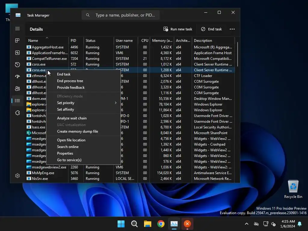308x231 pixels.
Task: Click the muted volume tray icon
Action: point(273,224)
